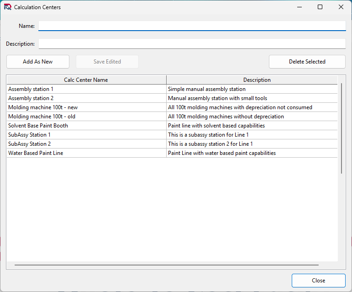
Task: Click the Close button at bottom
Action: [318, 280]
